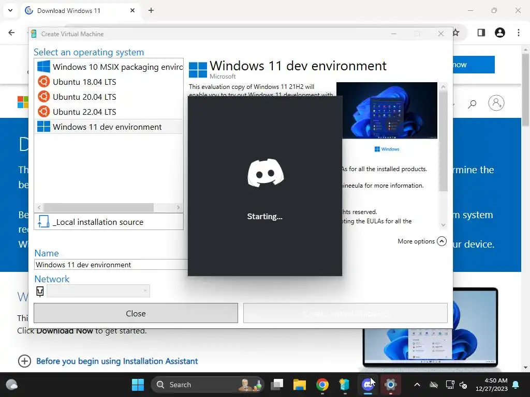This screenshot has width=530, height=397.
Task: Close the Download Windows 11 tab
Action: [x=132, y=10]
